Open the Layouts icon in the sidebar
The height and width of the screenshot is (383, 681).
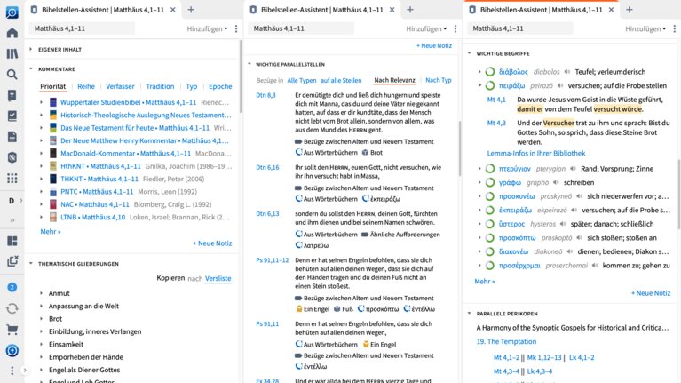tap(12, 241)
